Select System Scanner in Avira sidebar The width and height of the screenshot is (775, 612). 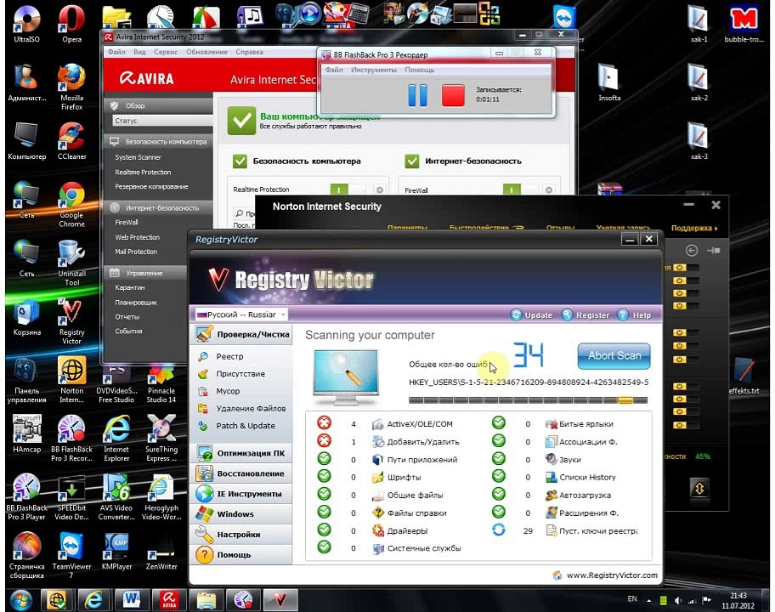coord(138,157)
